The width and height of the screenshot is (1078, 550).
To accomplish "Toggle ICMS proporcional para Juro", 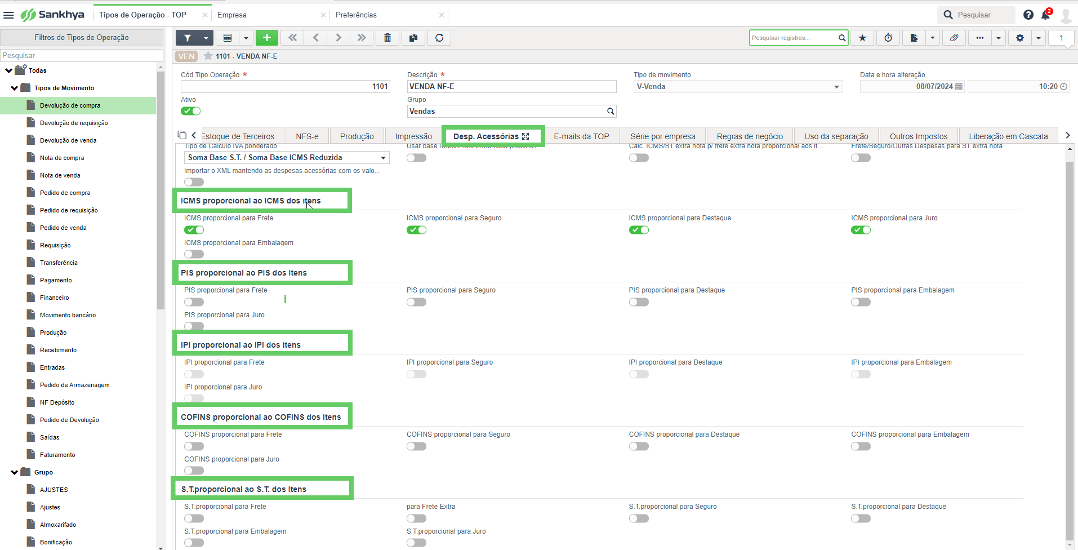I will coord(861,230).
